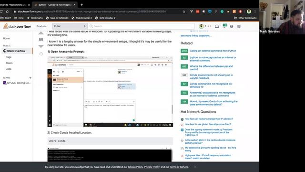Click the blue shield extension icon
Screen dimensions: 305x172
(x=210, y=11)
